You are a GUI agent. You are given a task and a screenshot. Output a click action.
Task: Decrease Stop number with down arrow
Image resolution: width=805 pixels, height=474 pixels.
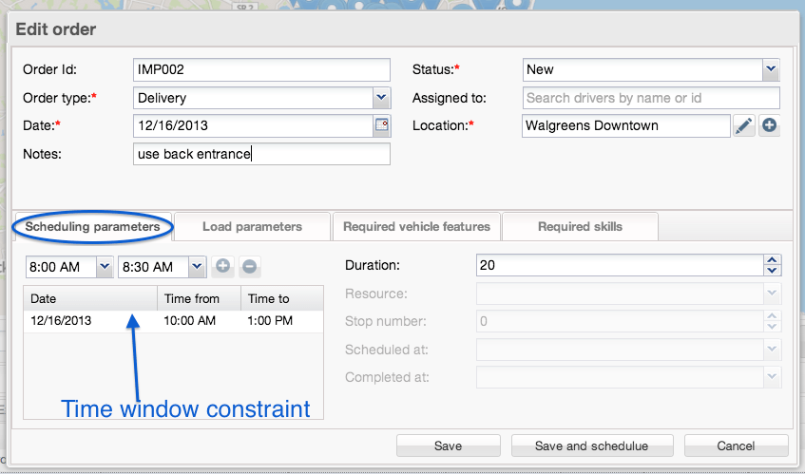772,326
